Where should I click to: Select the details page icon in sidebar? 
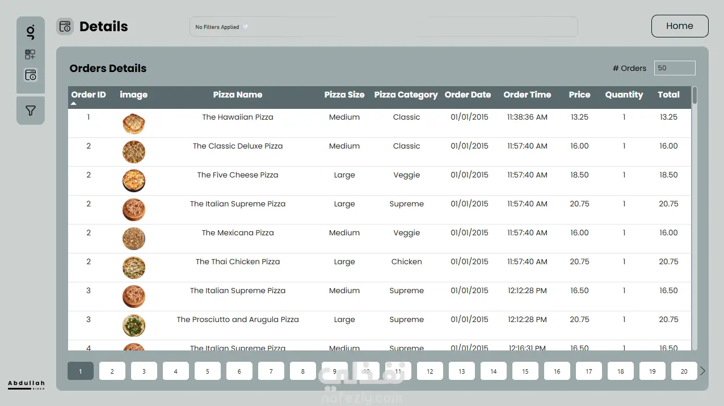pyautogui.click(x=31, y=75)
